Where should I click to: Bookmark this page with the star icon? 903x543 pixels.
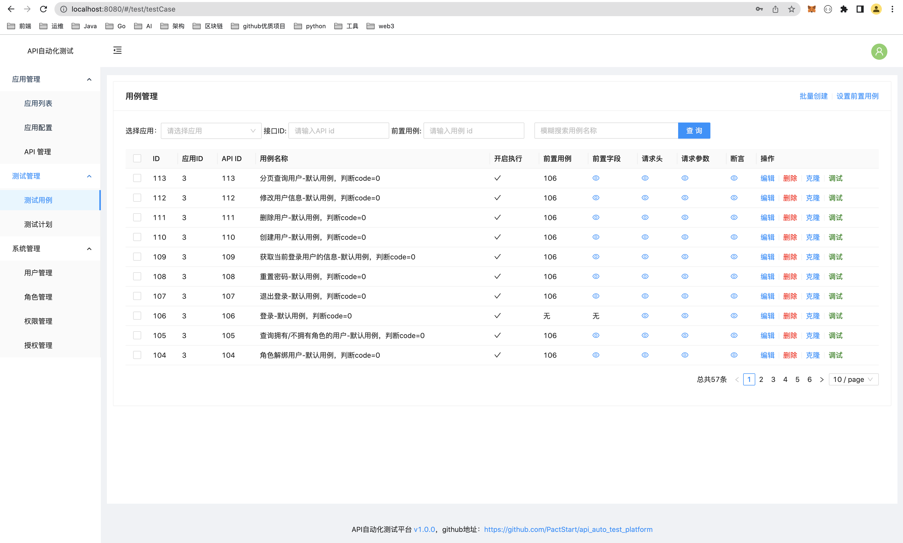pos(791,9)
